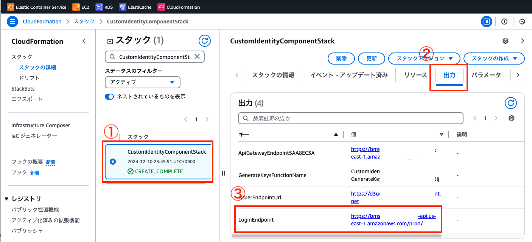Switch to the イベント - アップデート済み tab
Screen dimensions: 532x242
(349, 75)
